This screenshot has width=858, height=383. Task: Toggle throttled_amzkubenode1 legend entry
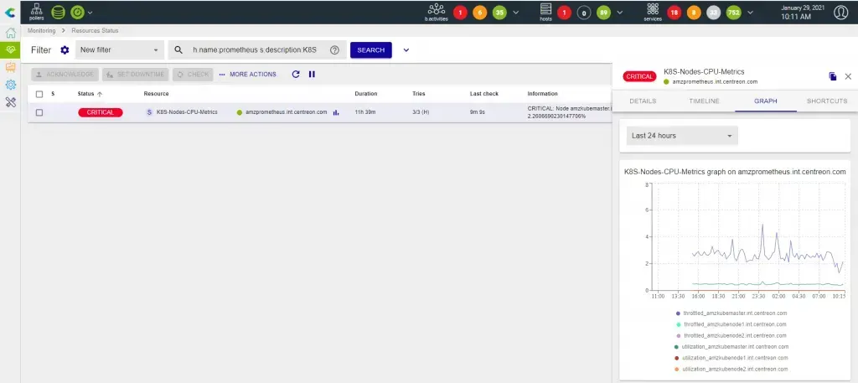click(731, 324)
